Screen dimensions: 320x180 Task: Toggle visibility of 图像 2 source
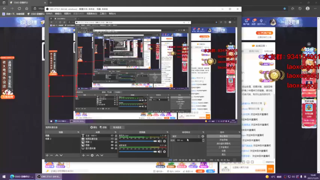tap(112, 142)
